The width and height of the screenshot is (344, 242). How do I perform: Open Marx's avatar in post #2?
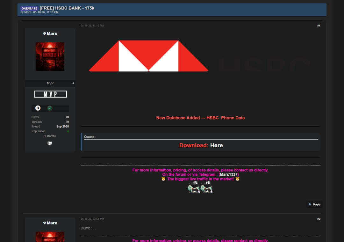(50, 237)
